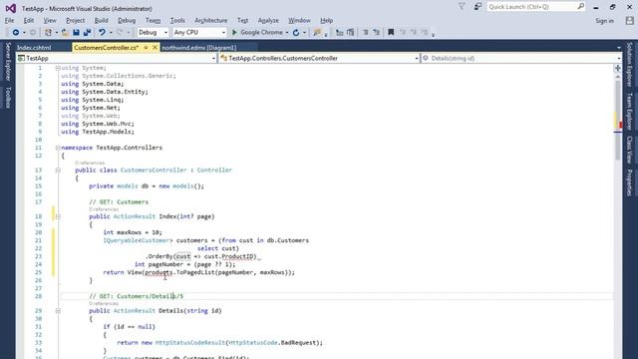
Task: Click the notifications flag icon in the title bar
Action: point(462,7)
